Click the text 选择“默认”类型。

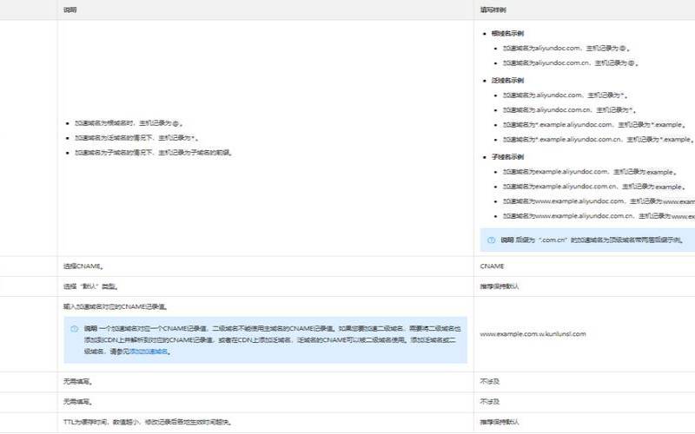tap(90, 286)
